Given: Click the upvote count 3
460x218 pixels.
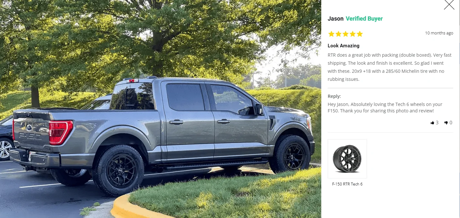Looking at the screenshot, I should pos(437,123).
